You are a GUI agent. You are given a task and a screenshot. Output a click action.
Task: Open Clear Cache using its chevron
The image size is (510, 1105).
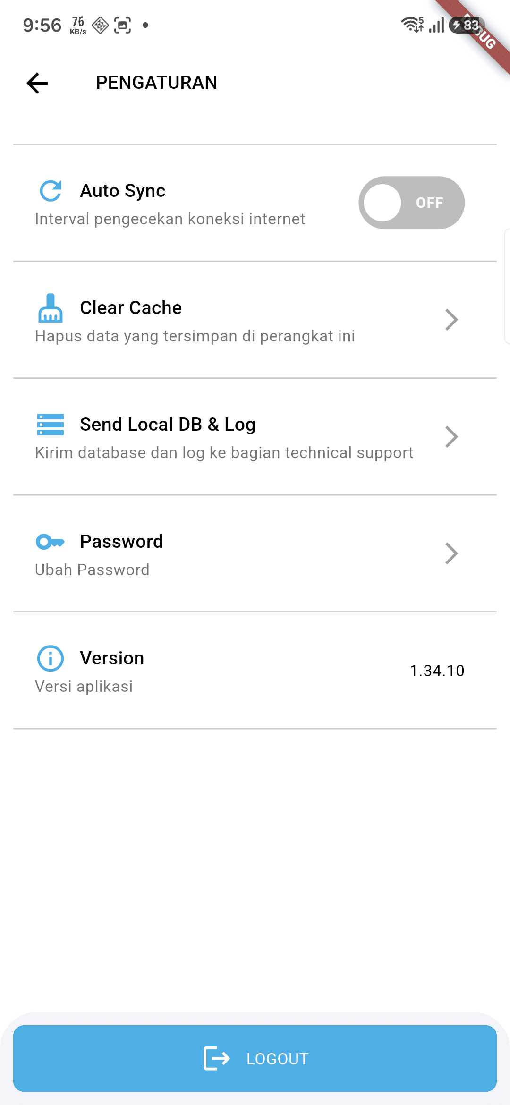click(452, 320)
